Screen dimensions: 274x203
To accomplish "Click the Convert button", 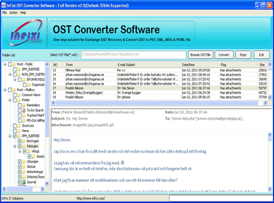I will coord(224,55).
